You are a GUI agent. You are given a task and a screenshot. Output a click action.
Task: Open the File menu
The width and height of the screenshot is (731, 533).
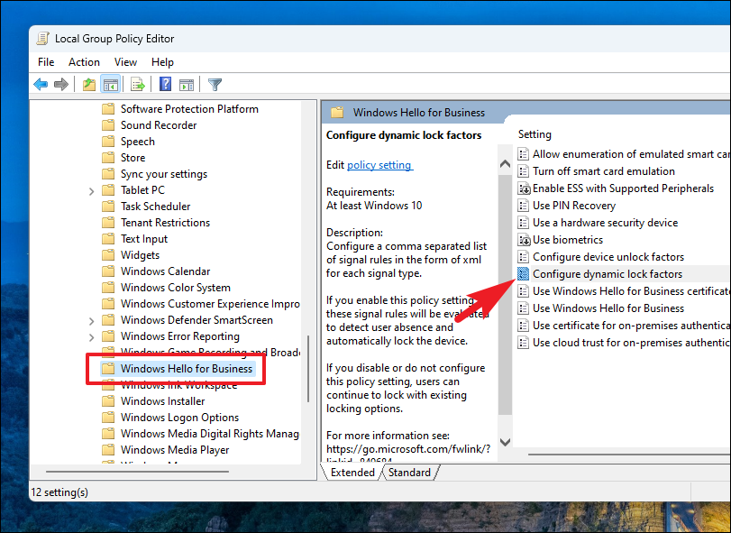46,62
